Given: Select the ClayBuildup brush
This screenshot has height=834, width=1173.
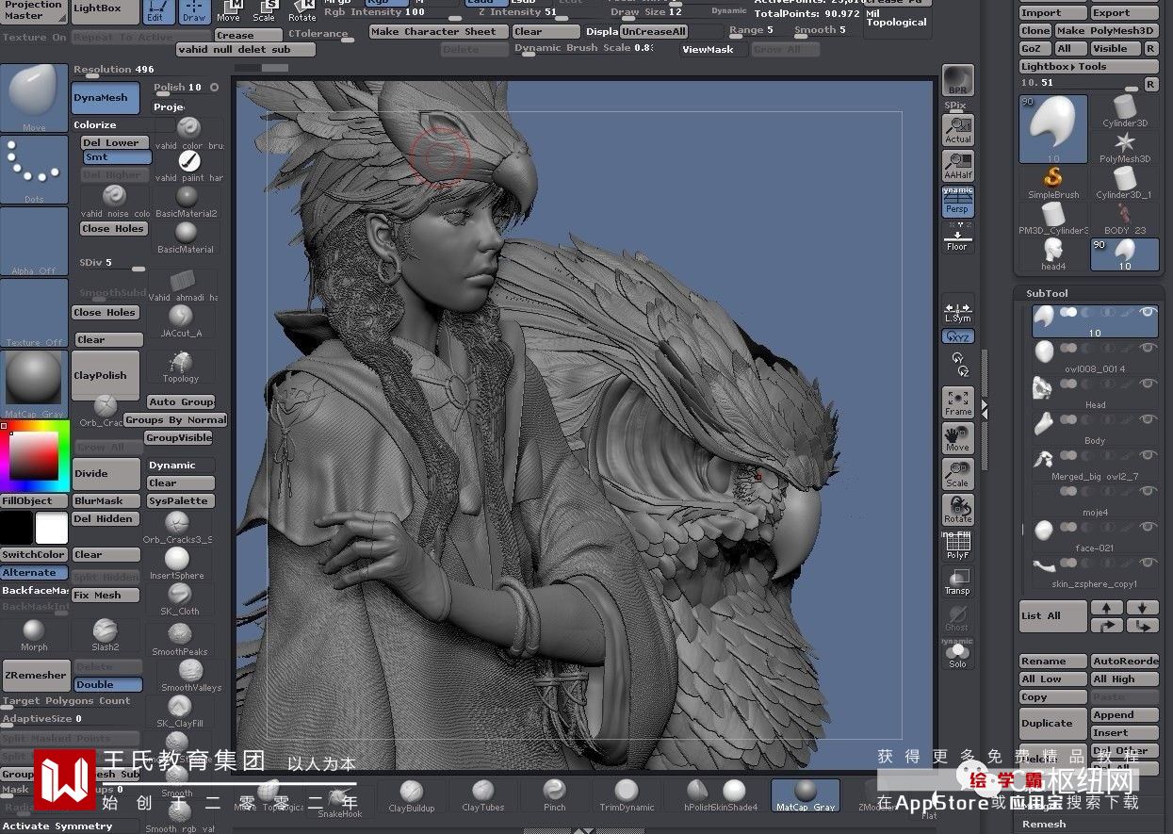Looking at the screenshot, I should tap(412, 796).
